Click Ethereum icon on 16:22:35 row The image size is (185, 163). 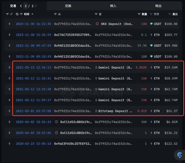[10, 24]
